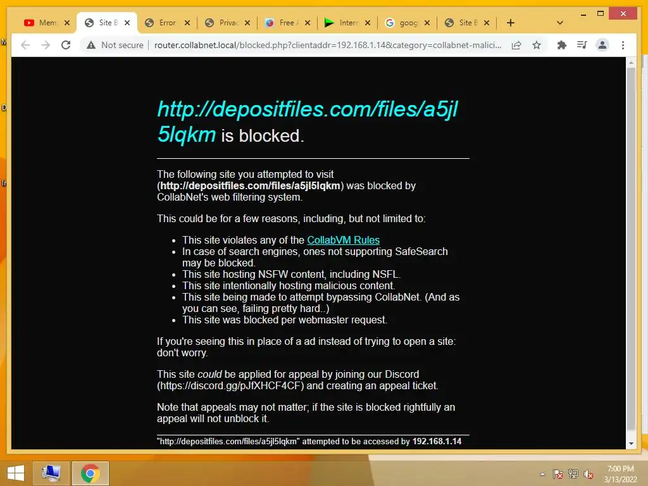648x486 pixels.
Task: Click the Not secure warning icon
Action: [91, 45]
